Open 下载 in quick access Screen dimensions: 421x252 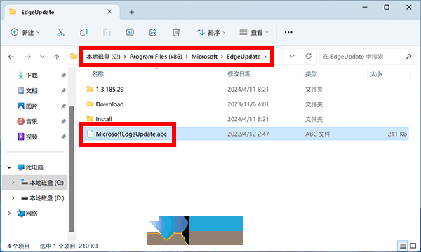[x=32, y=76]
